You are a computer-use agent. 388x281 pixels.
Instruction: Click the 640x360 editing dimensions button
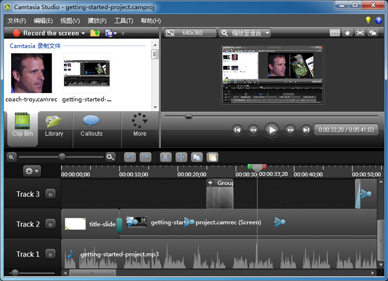click(x=189, y=33)
